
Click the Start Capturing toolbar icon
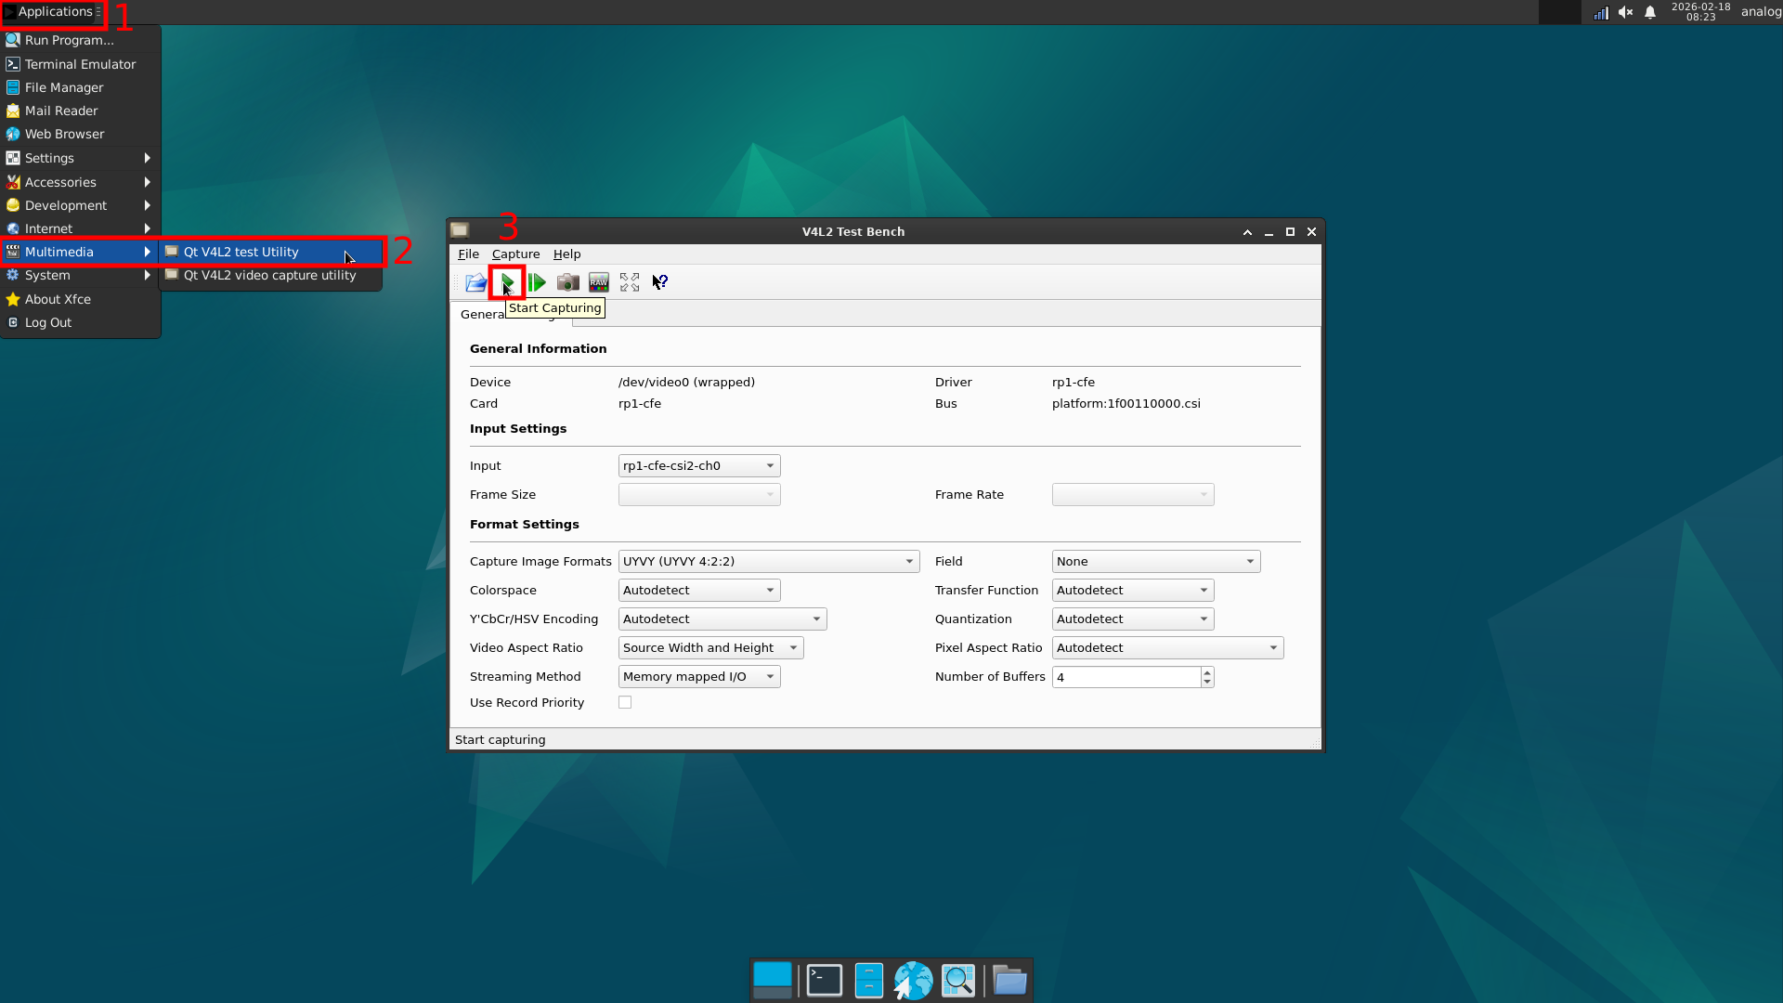pyautogui.click(x=506, y=282)
